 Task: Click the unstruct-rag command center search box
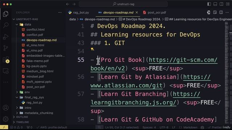pyautogui.click(x=123, y=4)
